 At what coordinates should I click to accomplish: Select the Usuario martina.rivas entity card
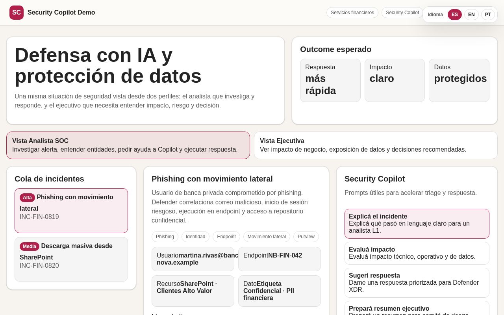pos(193,259)
